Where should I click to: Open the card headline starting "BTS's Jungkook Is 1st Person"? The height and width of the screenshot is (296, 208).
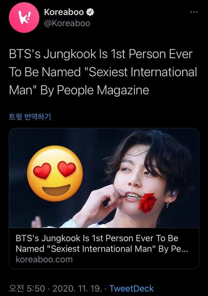click(x=97, y=238)
